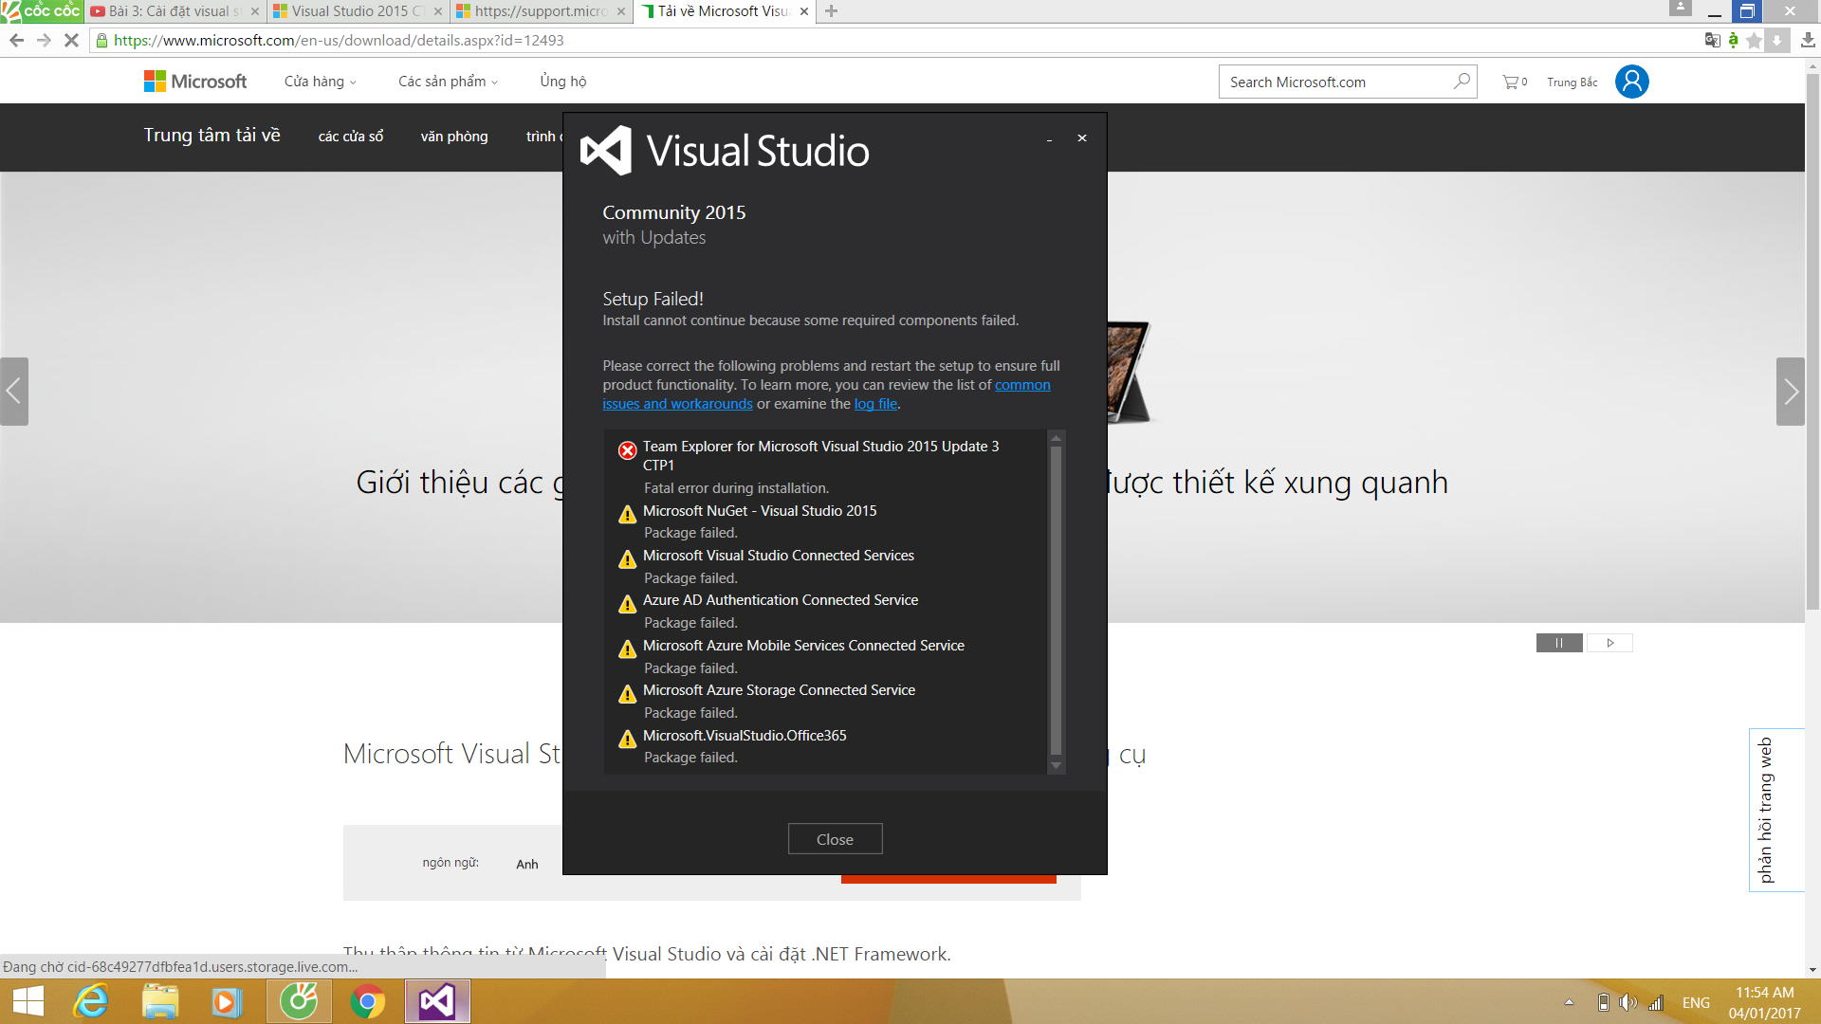1821x1024 pixels.
Task: Open a new browser tab
Action: [832, 11]
